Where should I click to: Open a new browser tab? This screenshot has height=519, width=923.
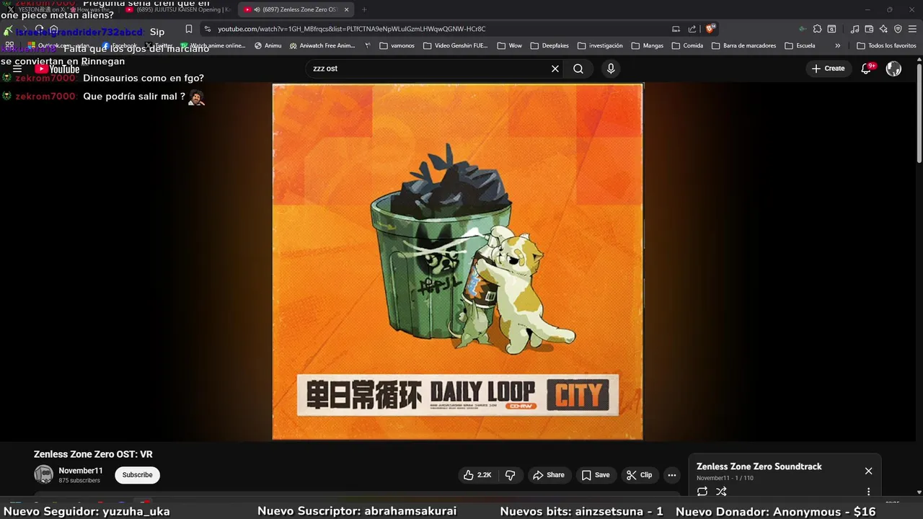(x=364, y=9)
